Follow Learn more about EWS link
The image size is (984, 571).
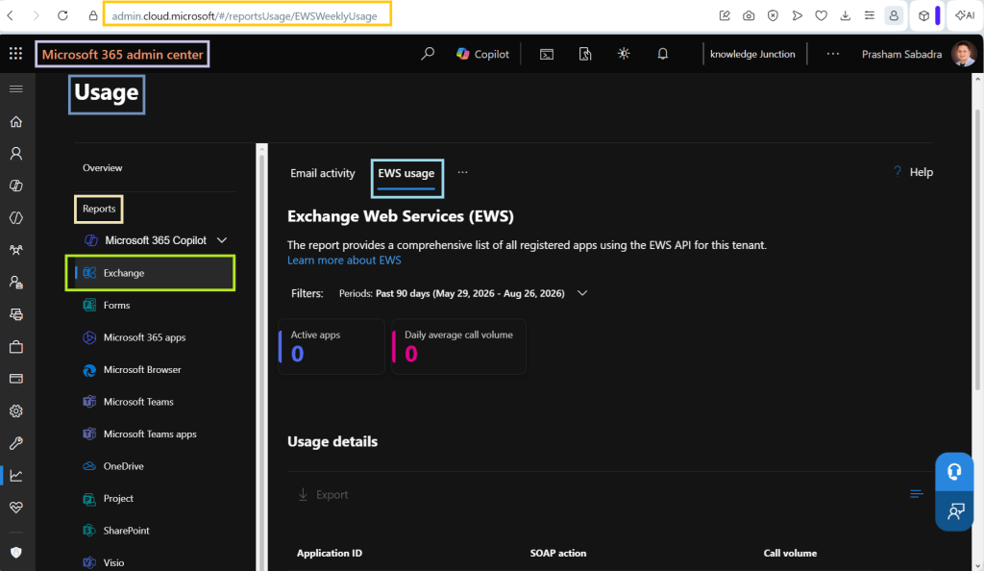tap(344, 261)
